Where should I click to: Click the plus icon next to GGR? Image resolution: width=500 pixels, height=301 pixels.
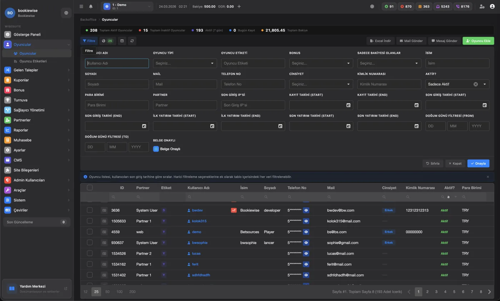[239, 6]
